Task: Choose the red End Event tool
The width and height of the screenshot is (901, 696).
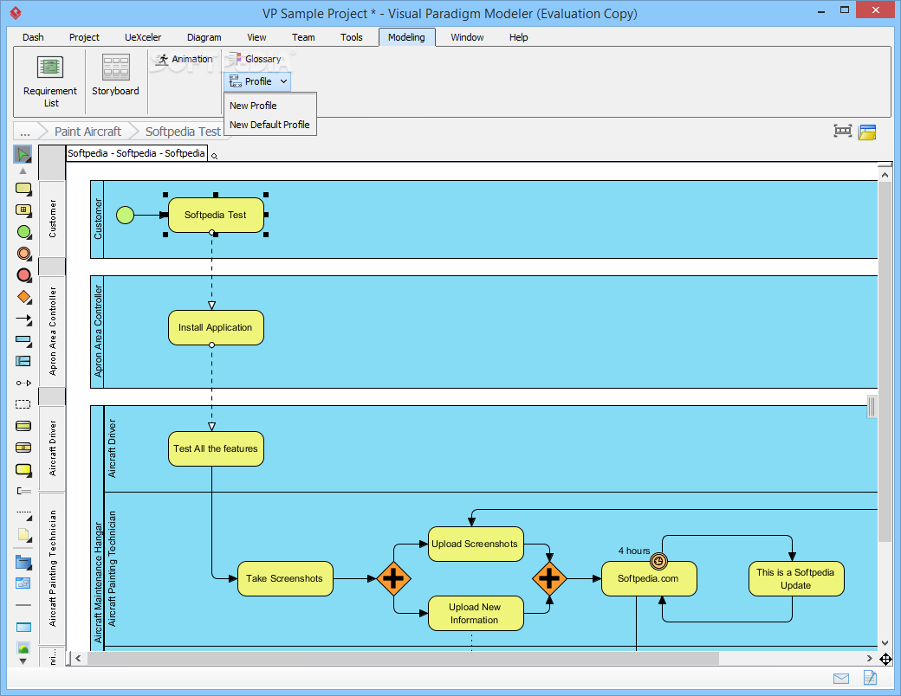Action: pos(23,275)
